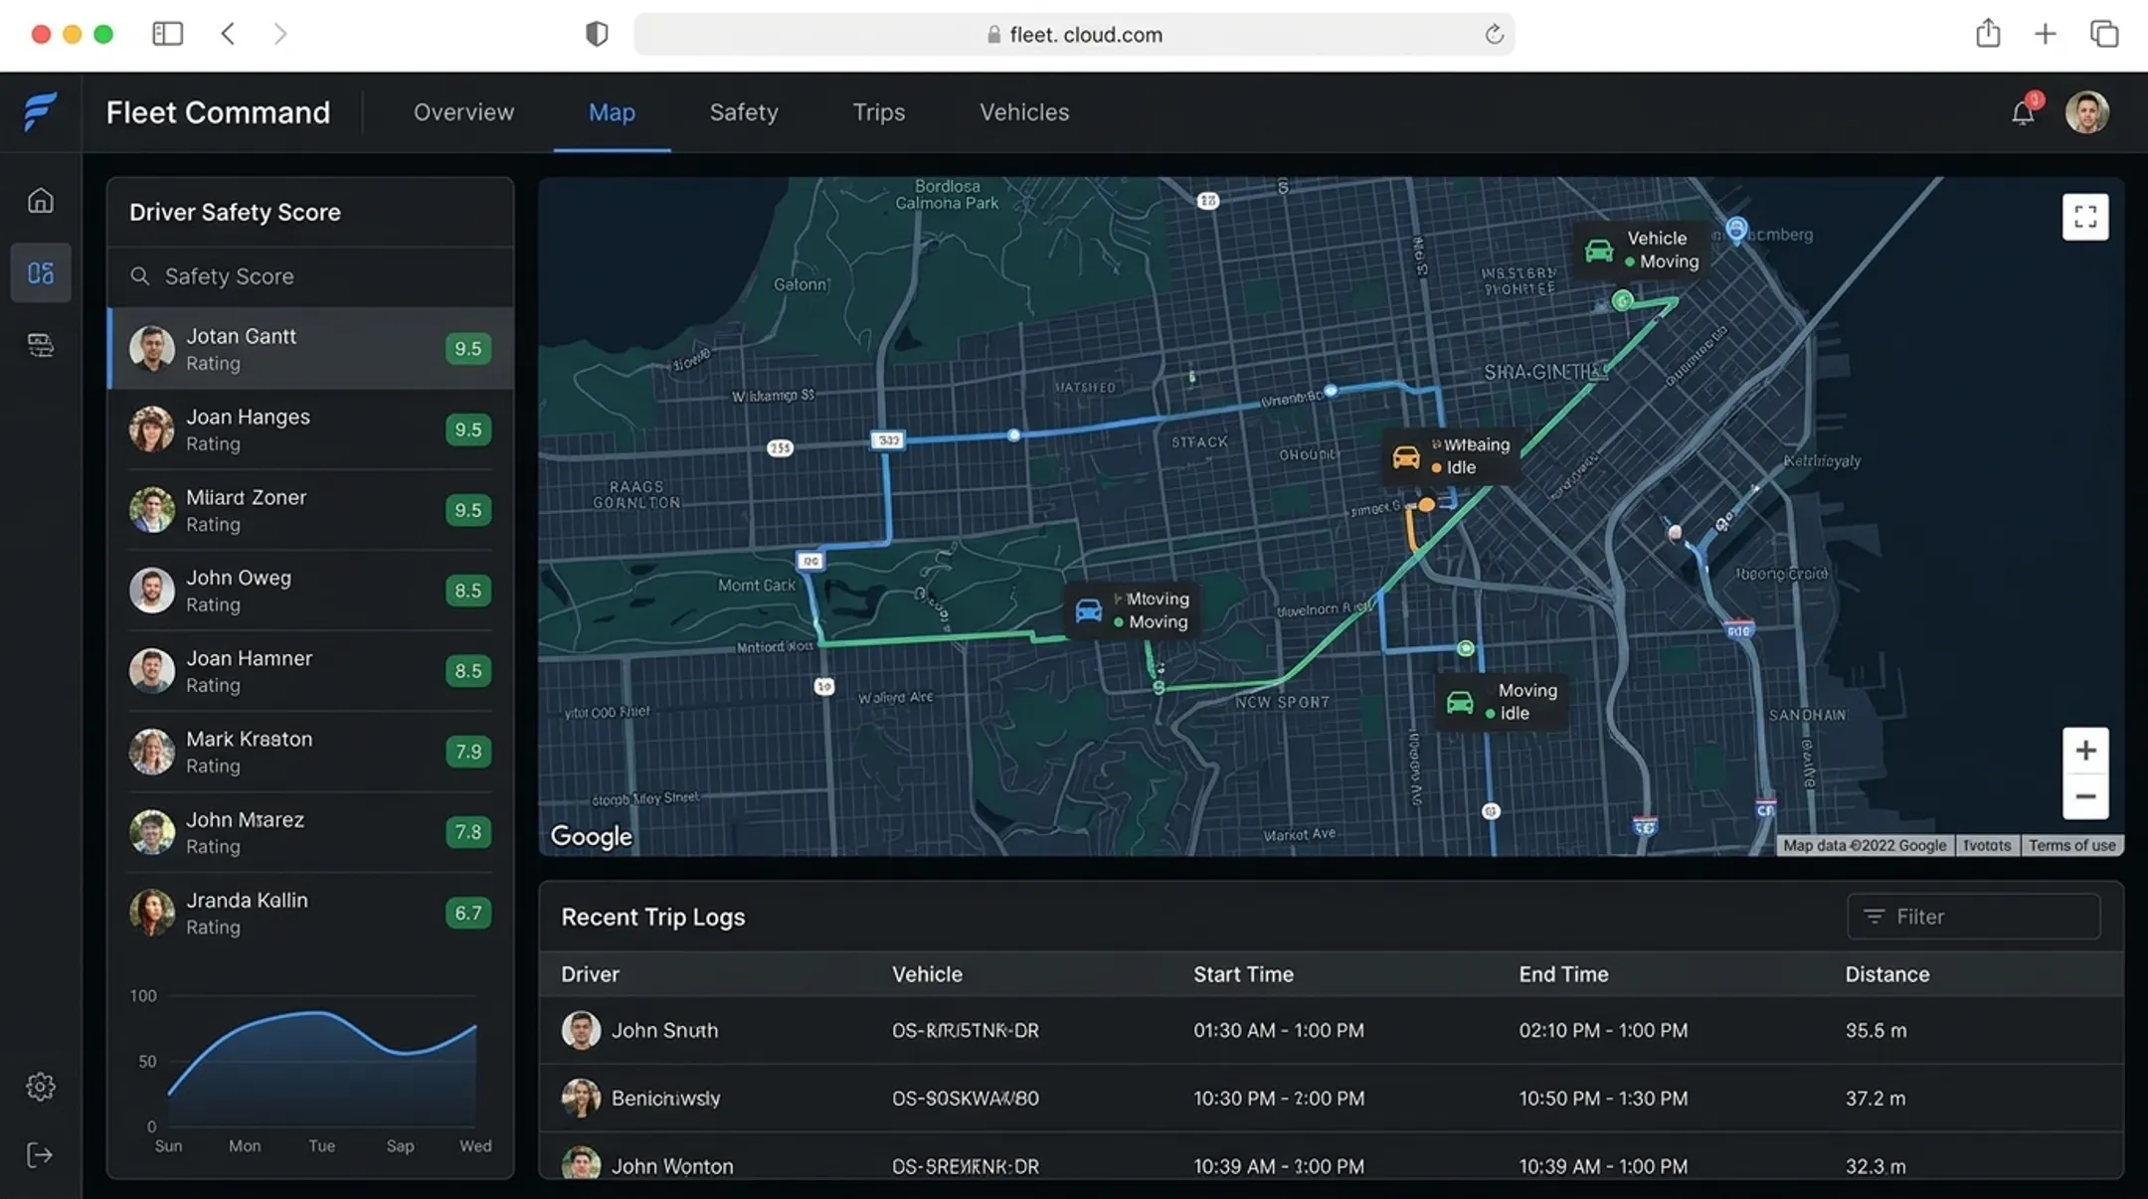The image size is (2148, 1199).
Task: Click the Safety Score search field
Action: pyautogui.click(x=310, y=276)
